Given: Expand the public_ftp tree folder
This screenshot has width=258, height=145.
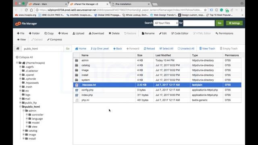Looking at the screenshot, I should (x=20, y=103).
